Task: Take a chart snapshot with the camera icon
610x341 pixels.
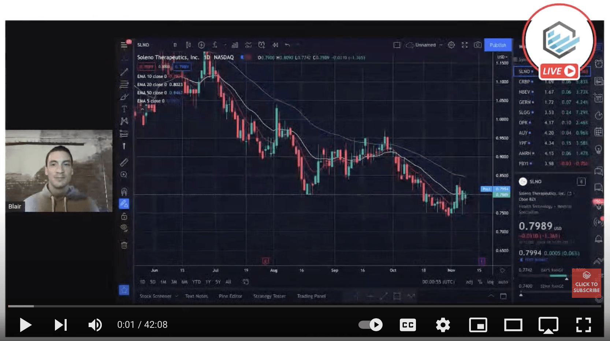Action: coord(477,45)
